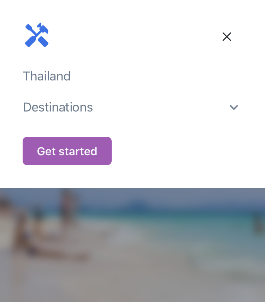Hide the navigation panel using X
265x302 pixels.
tap(226, 37)
